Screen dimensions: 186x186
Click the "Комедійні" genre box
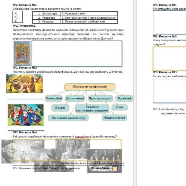click(x=54, y=98)
